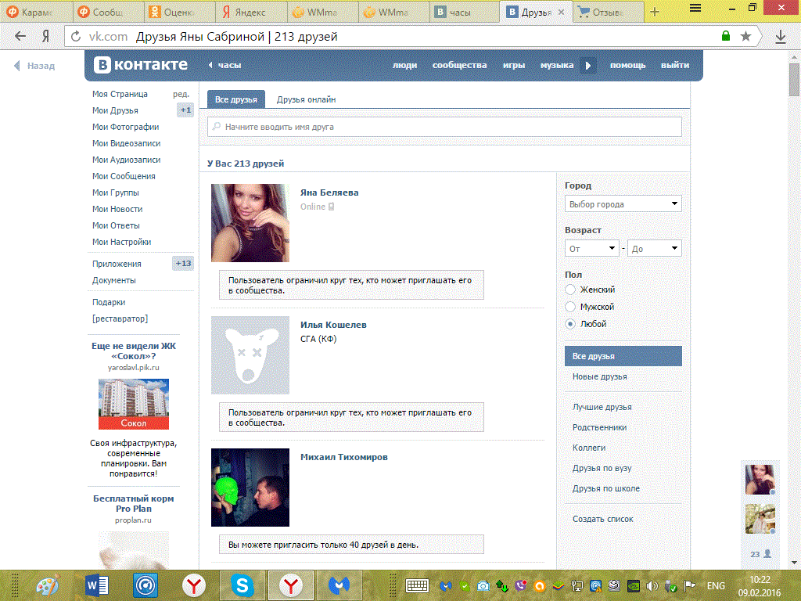The height and width of the screenshot is (601, 801).
Task: Reload the page with refresh icon
Action: [x=76, y=36]
